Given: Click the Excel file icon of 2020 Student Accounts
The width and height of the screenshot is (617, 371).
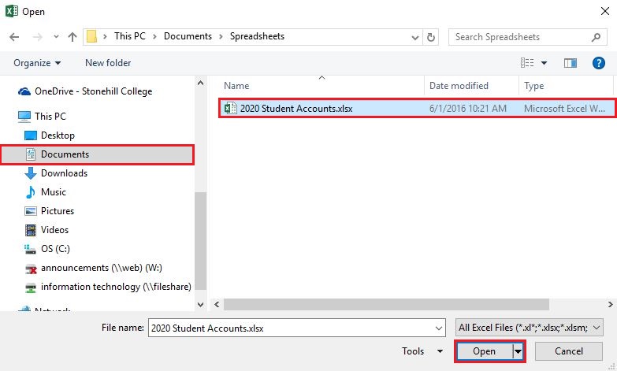Looking at the screenshot, I should [x=230, y=108].
